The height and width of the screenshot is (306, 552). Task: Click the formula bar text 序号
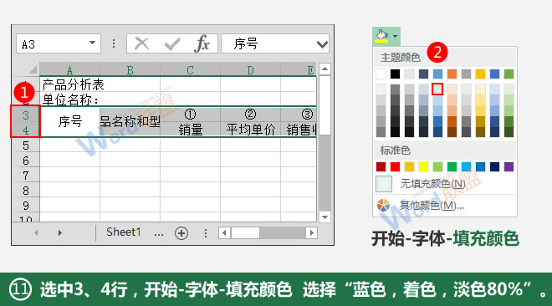pos(246,43)
